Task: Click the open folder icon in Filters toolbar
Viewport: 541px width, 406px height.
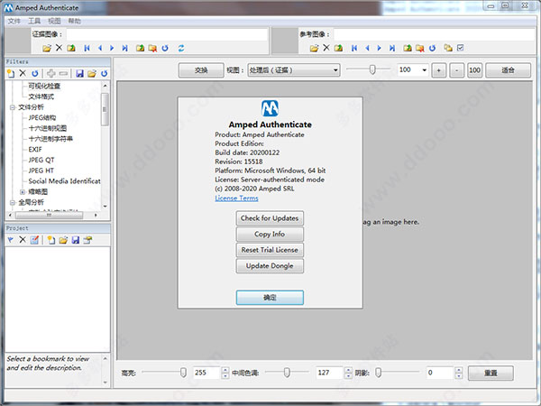Action: click(92, 73)
